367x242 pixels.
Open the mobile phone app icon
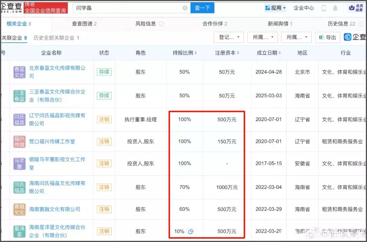click(324, 8)
